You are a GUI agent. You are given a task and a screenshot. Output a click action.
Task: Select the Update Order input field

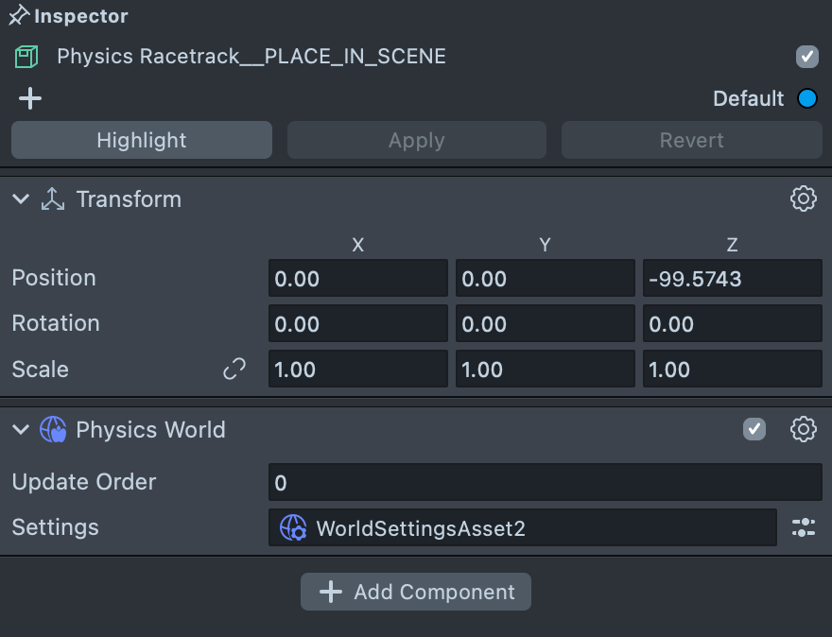545,482
